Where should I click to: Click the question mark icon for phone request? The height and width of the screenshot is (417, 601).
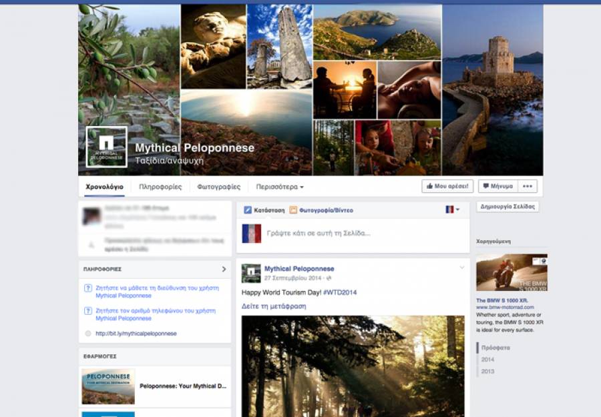pos(87,311)
